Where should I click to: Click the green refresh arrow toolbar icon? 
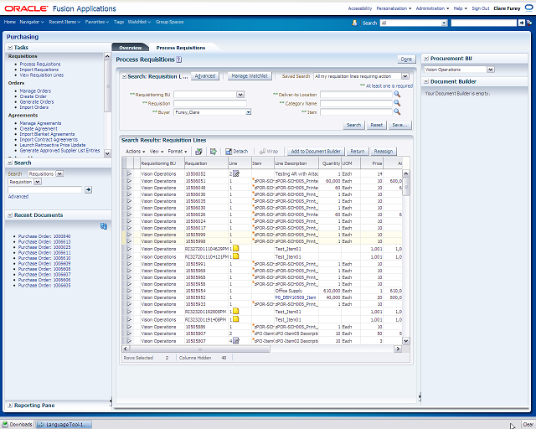pos(214,151)
